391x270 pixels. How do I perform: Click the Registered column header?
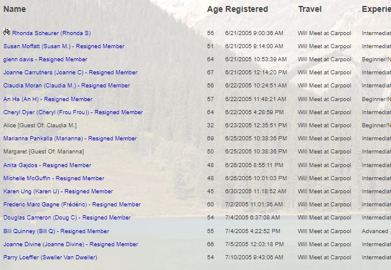(246, 10)
